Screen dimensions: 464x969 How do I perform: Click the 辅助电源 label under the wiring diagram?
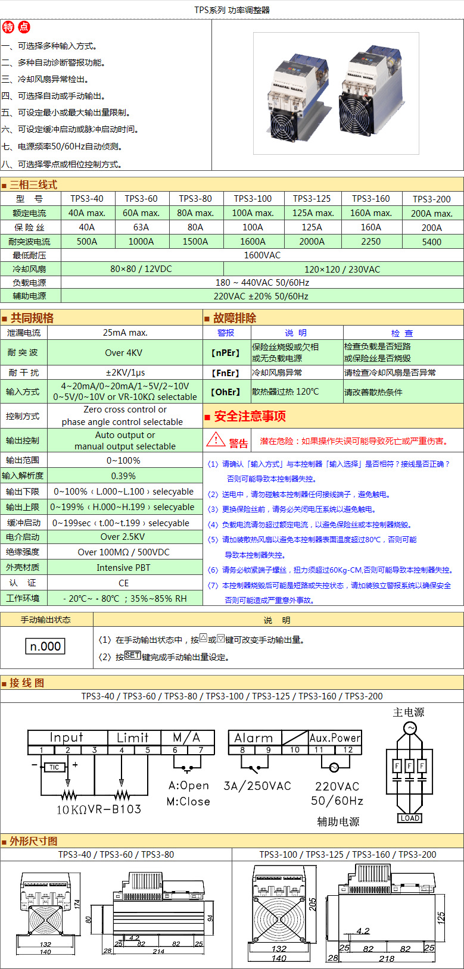338,821
